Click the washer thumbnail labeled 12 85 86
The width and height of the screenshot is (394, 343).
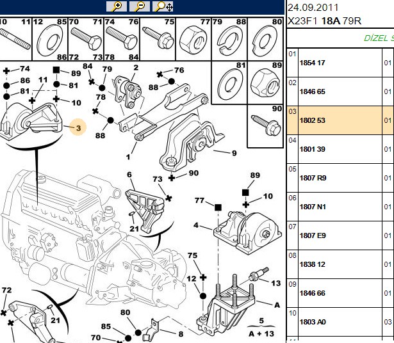[50, 39]
